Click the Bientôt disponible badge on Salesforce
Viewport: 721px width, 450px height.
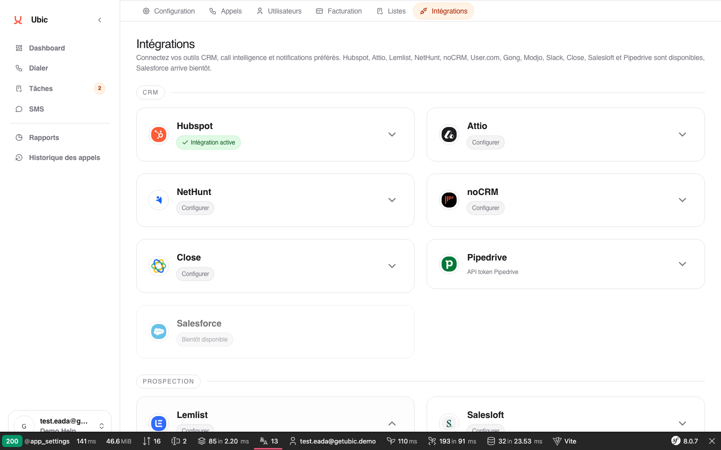(x=205, y=339)
